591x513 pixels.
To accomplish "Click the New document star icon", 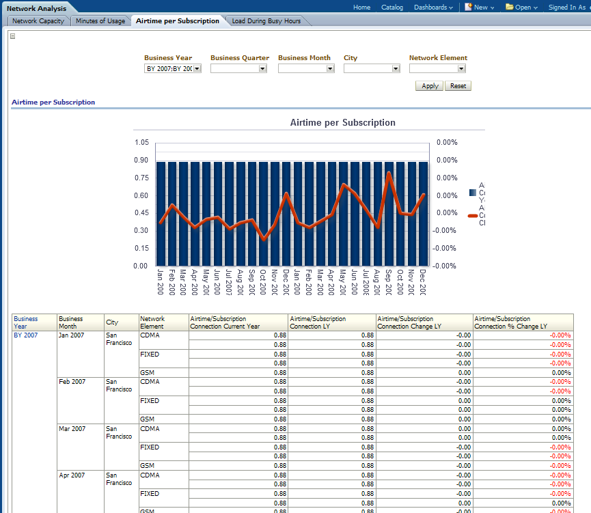I will tap(468, 7).
